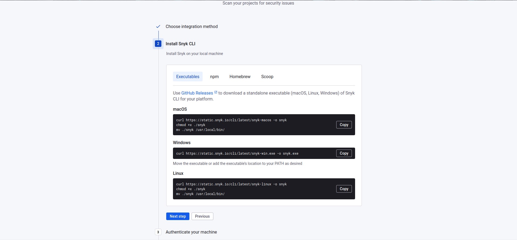Open the Scoop tab
This screenshot has height=240, width=517.
[x=267, y=76]
